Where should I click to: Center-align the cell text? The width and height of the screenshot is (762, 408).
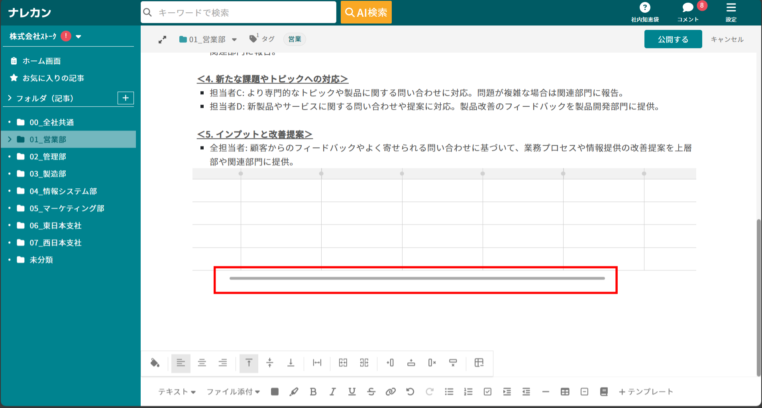[x=202, y=363]
